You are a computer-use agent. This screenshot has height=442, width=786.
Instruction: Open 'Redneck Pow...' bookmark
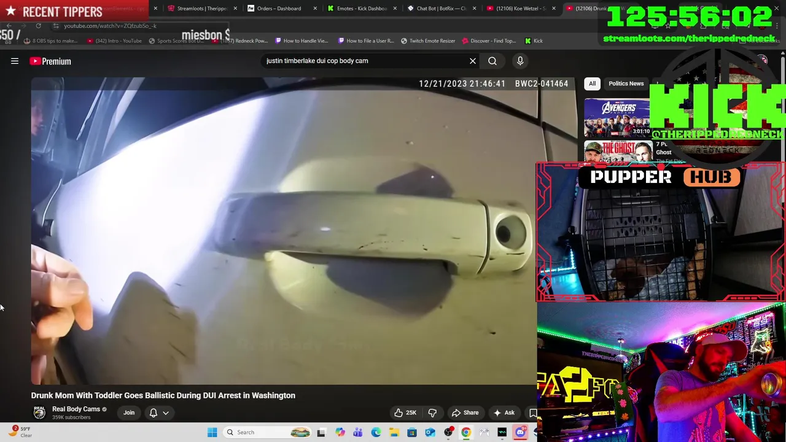pos(239,41)
